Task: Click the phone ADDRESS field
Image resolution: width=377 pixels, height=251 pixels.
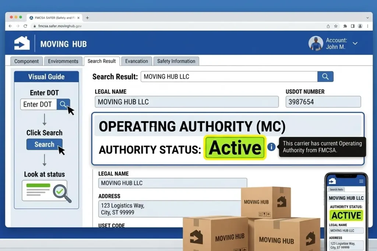Action: pyautogui.click(x=346, y=245)
